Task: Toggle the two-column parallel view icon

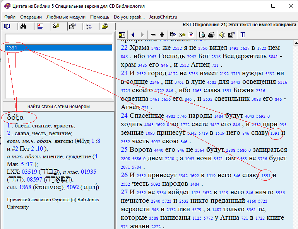Action: [243, 35]
